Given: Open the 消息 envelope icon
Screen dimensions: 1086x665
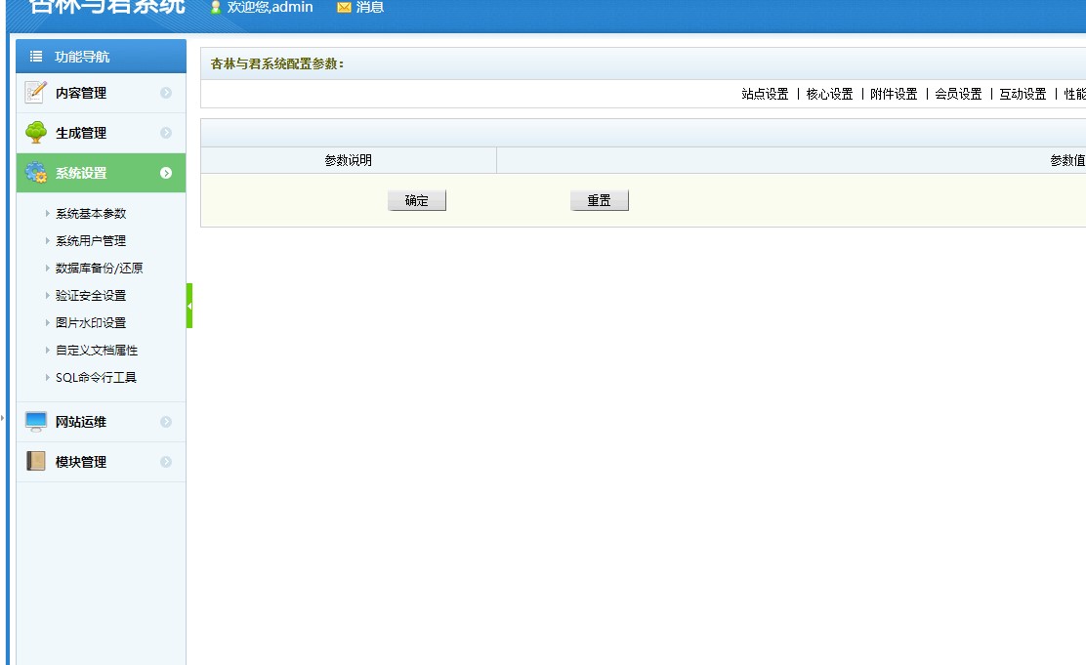Looking at the screenshot, I should [x=346, y=8].
